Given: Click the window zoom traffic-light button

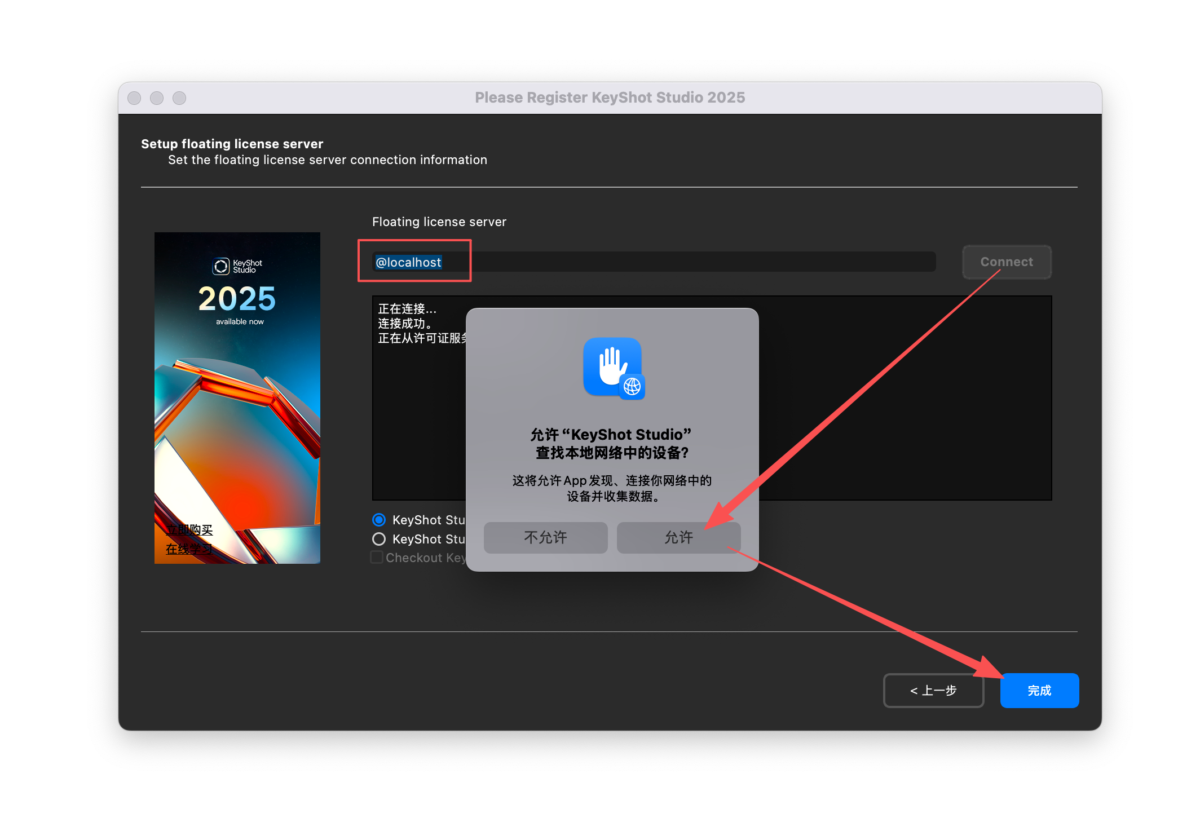Looking at the screenshot, I should click(179, 98).
